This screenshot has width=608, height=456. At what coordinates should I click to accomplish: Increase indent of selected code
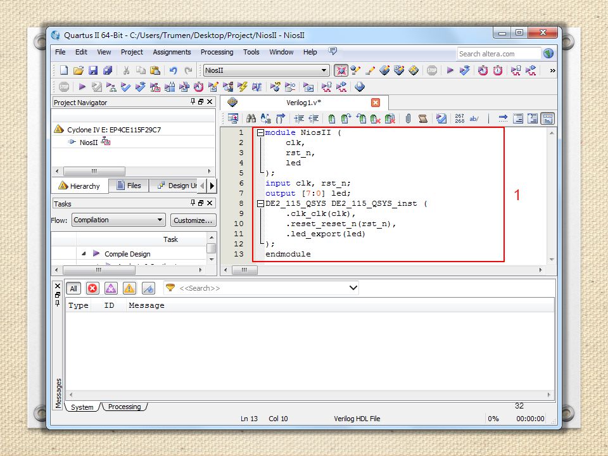coord(298,118)
